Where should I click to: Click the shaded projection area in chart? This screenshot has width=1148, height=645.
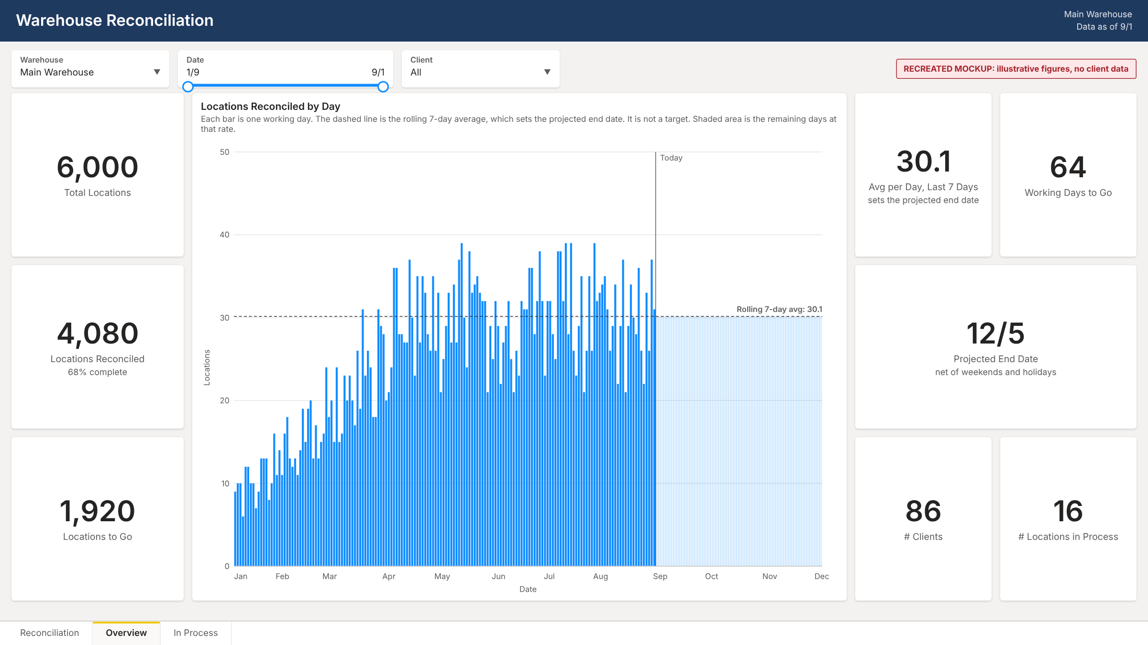[739, 441]
